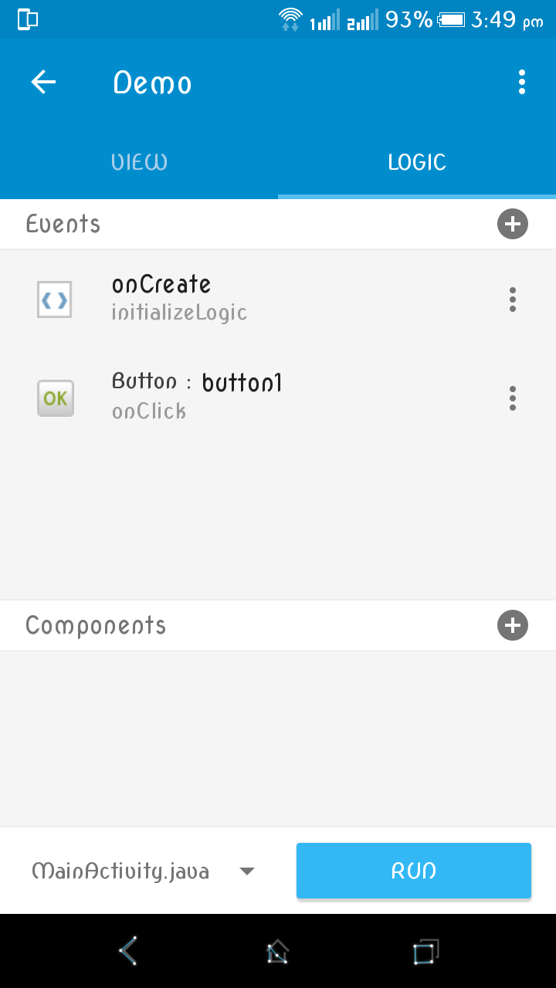Screen dimensions: 556x988
Task: Add a new event with plus icon
Action: [x=512, y=225]
